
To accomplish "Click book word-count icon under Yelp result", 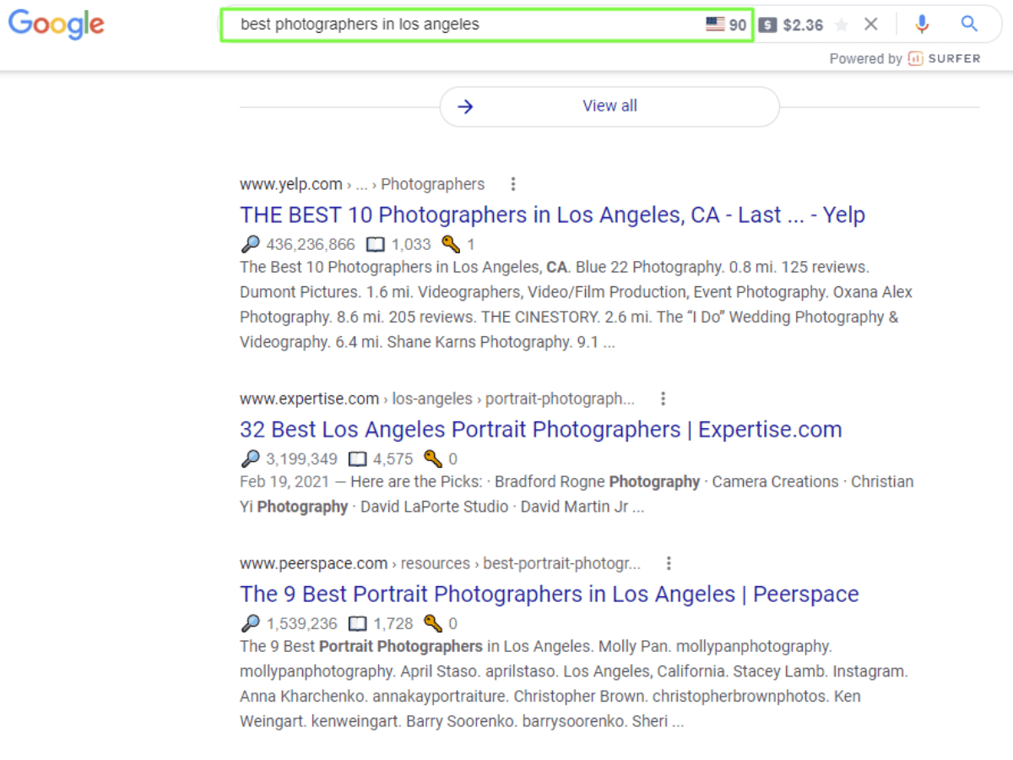I will pos(376,245).
